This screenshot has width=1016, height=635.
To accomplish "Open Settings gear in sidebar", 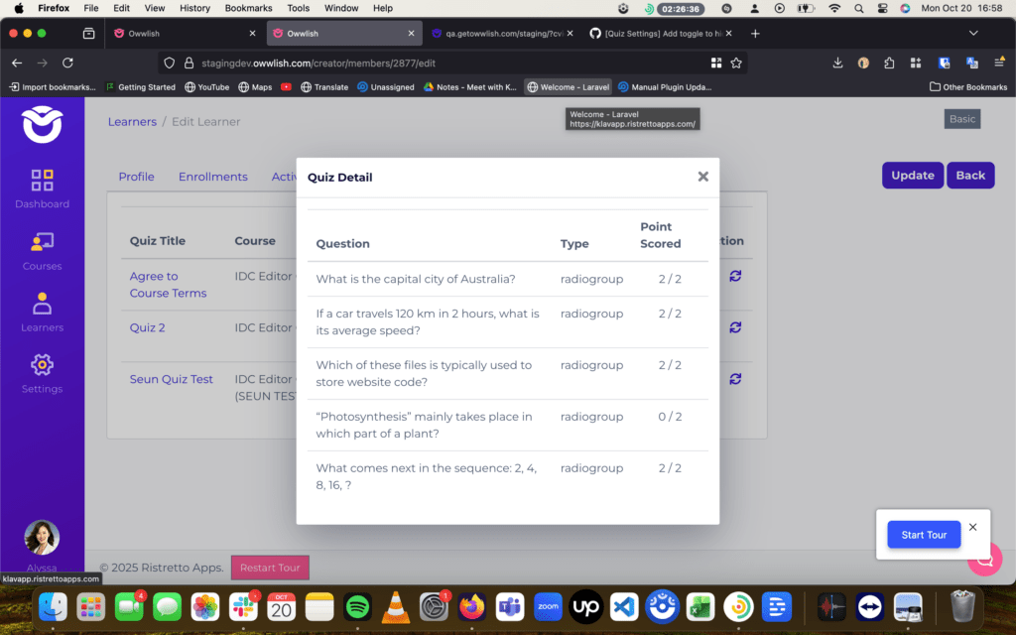I will tap(42, 374).
